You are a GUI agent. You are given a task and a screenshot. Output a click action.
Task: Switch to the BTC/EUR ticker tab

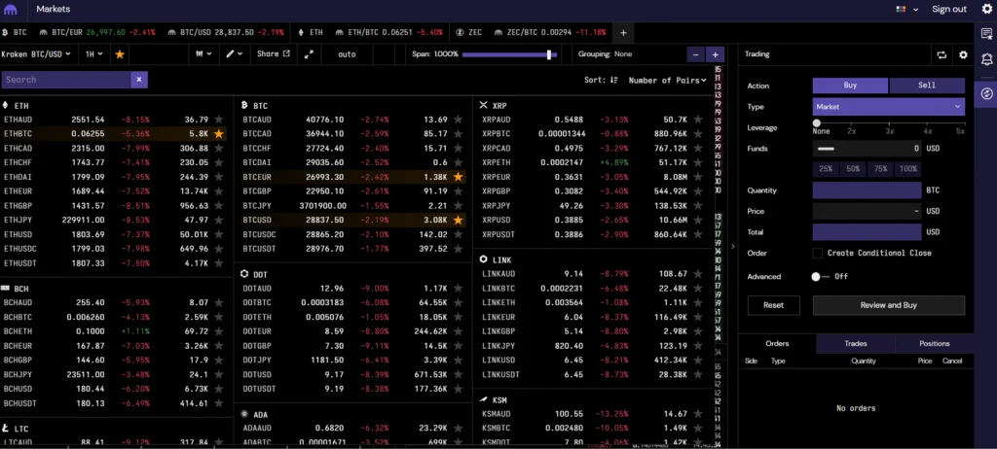click(x=96, y=32)
